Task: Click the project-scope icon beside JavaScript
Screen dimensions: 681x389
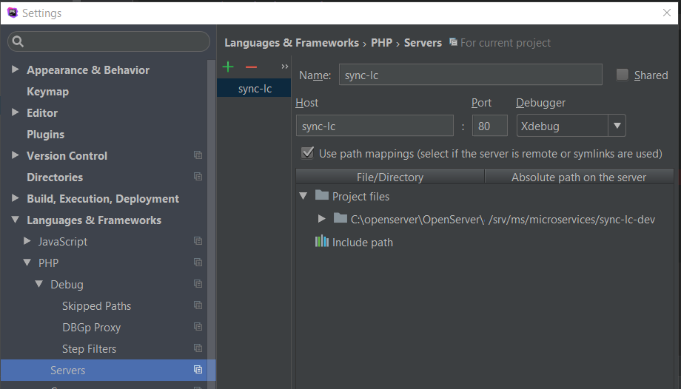Action: click(x=198, y=241)
